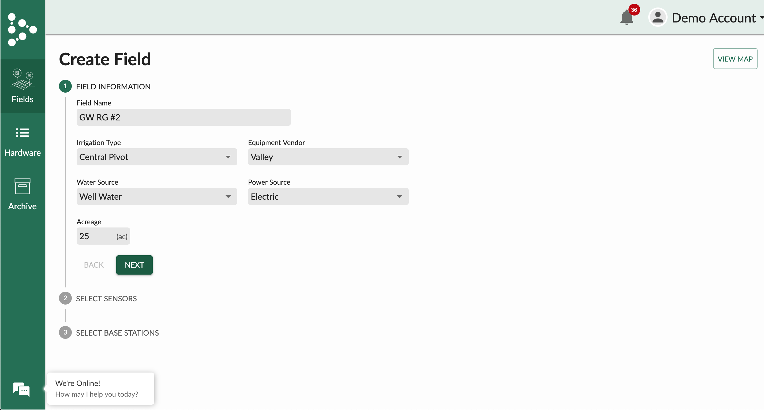Click the user avatar icon
This screenshot has width=764, height=410.
click(x=658, y=17)
